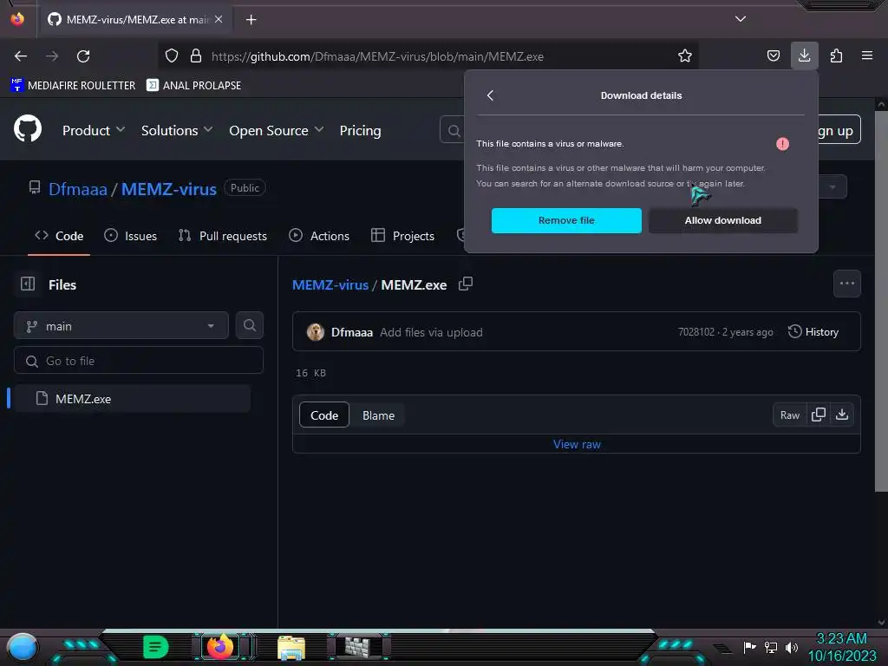Download raw file icon button
The height and width of the screenshot is (666, 888).
click(842, 415)
